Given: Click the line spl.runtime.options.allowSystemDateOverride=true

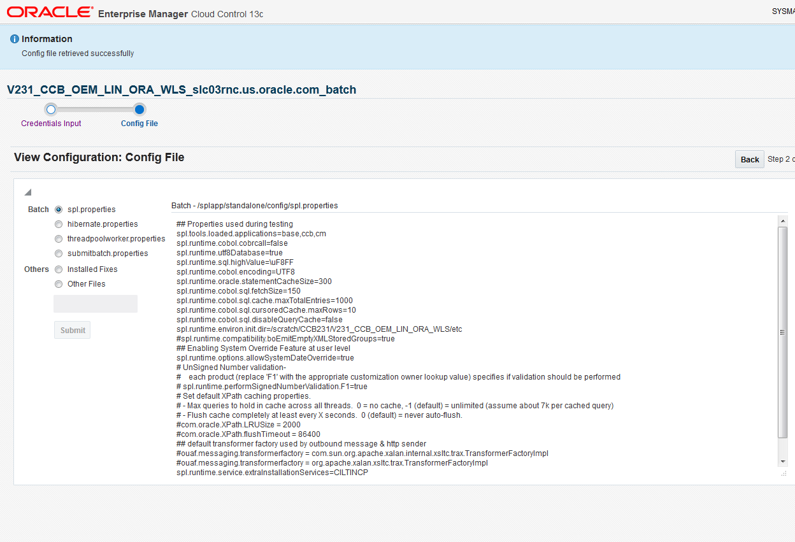Looking at the screenshot, I should coord(265,358).
